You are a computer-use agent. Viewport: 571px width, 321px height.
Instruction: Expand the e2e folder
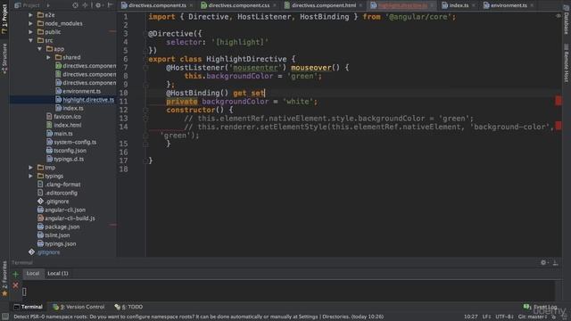31,15
